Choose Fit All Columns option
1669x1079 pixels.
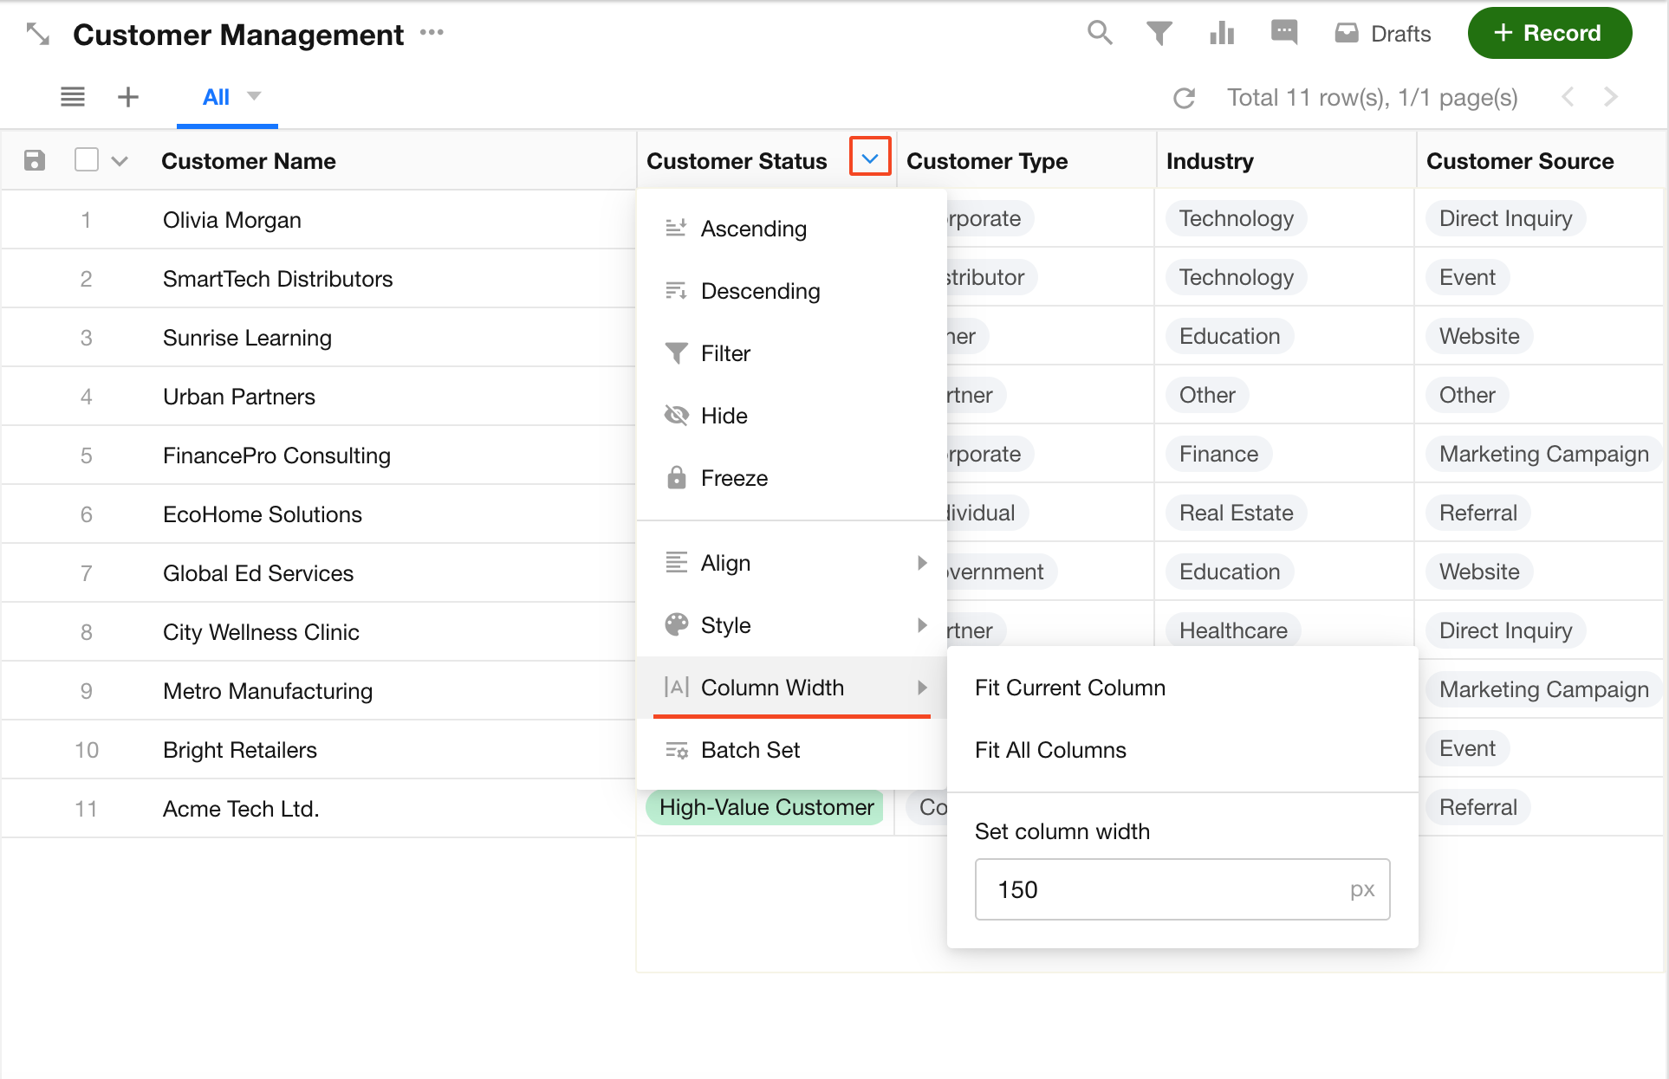pos(1050,750)
